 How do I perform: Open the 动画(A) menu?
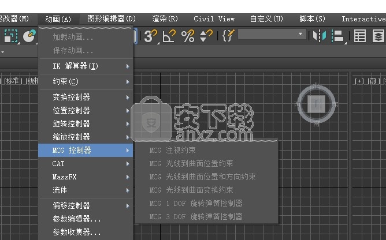tap(58, 19)
